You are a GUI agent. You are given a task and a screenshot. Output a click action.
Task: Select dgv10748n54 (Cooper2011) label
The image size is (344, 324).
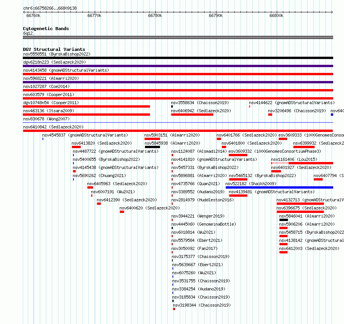(51, 103)
